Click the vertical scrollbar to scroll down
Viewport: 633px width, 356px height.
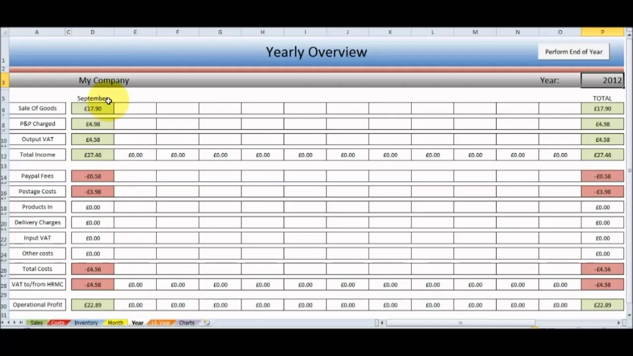pos(628,316)
